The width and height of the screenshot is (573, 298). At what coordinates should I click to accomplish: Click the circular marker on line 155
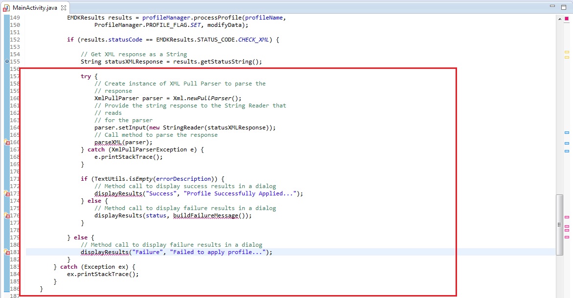click(x=7, y=62)
